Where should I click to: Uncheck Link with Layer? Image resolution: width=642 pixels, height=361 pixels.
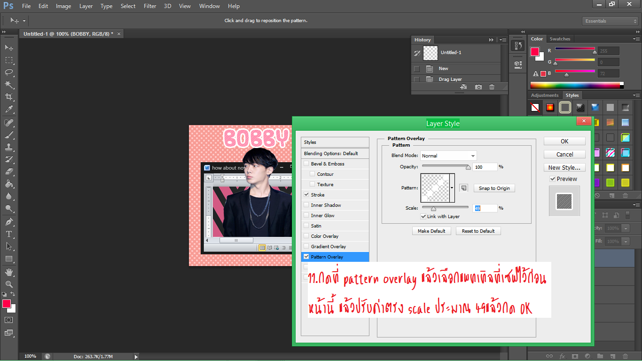[423, 217]
